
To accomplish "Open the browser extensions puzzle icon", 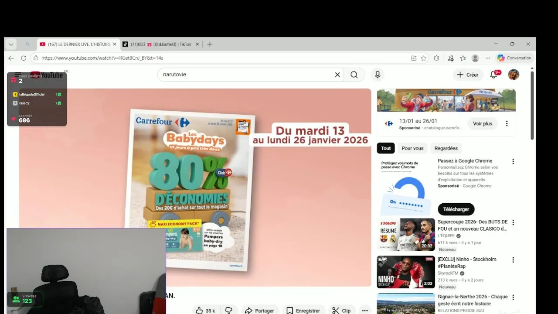I will click(436, 58).
